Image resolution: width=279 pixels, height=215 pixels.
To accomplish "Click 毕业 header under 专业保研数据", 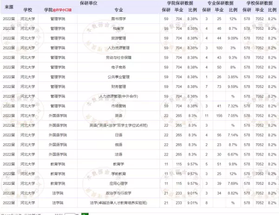I will click(x=219, y=10).
